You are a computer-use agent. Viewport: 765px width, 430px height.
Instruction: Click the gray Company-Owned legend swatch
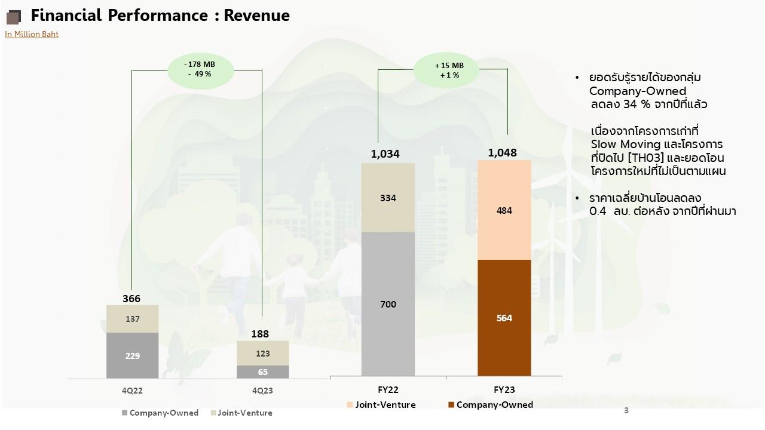[124, 413]
